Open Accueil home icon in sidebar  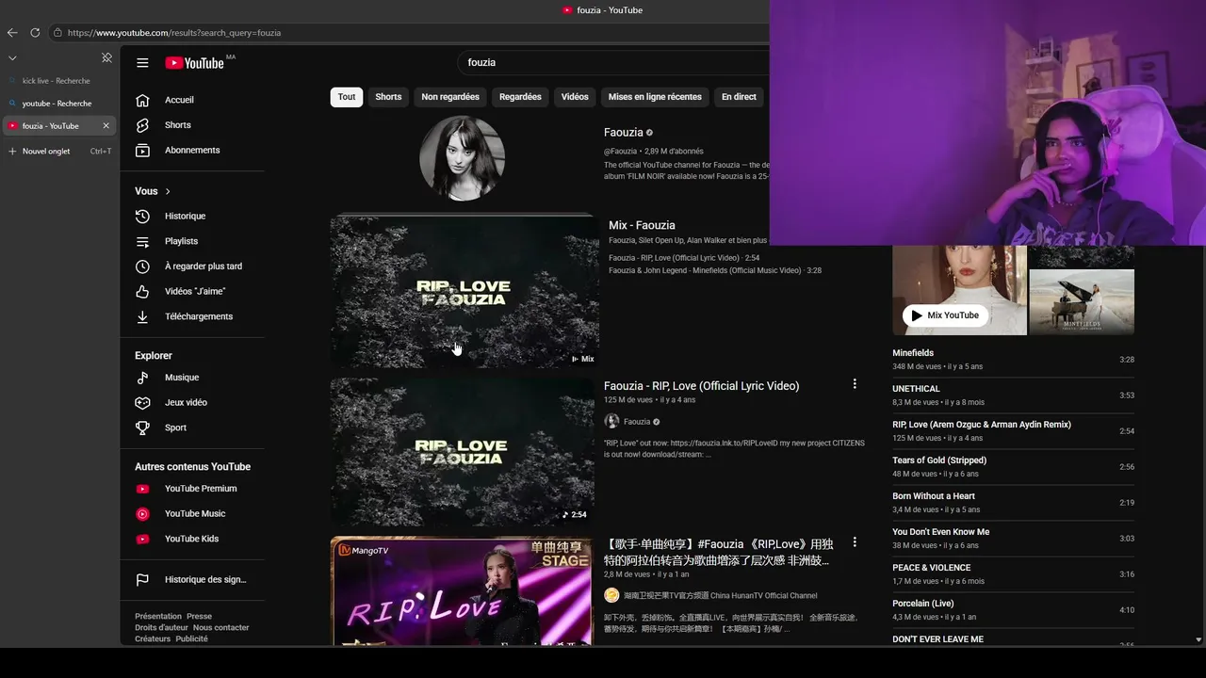[x=142, y=100]
